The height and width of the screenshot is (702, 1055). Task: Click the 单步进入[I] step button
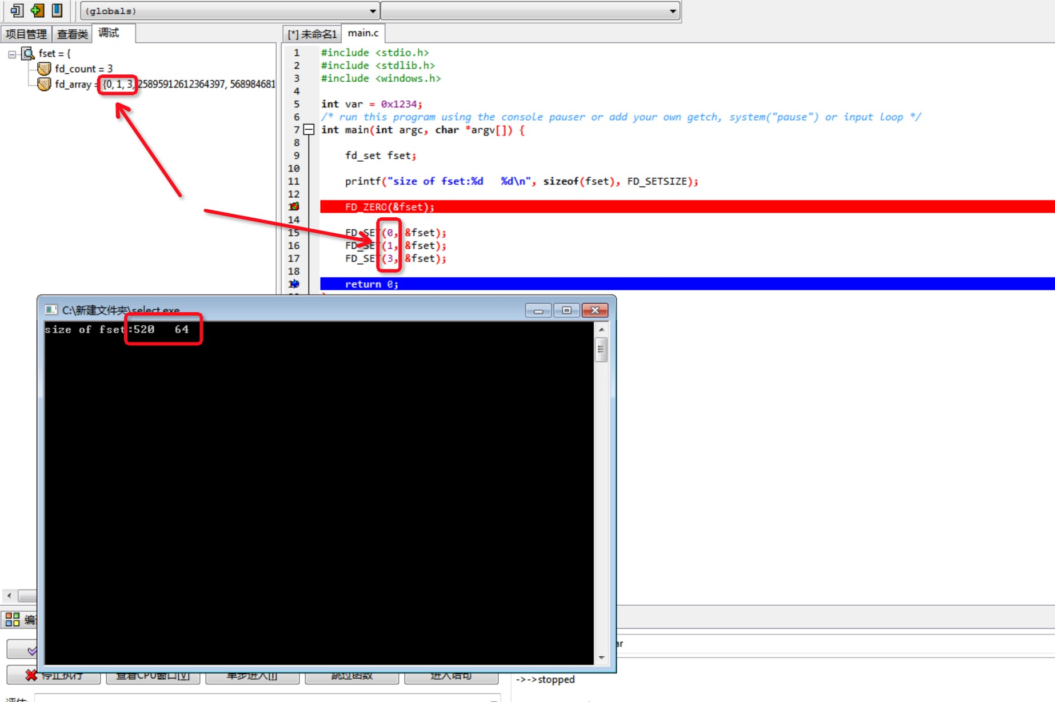(x=253, y=676)
